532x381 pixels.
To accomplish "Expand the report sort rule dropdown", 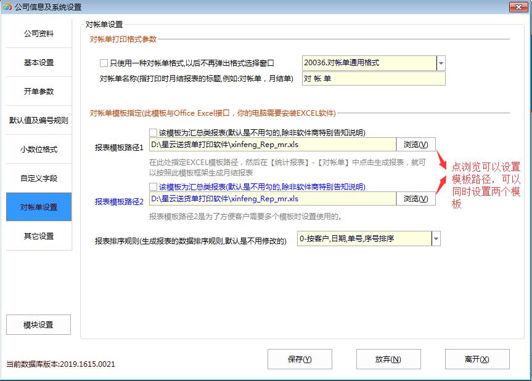I will (x=436, y=239).
